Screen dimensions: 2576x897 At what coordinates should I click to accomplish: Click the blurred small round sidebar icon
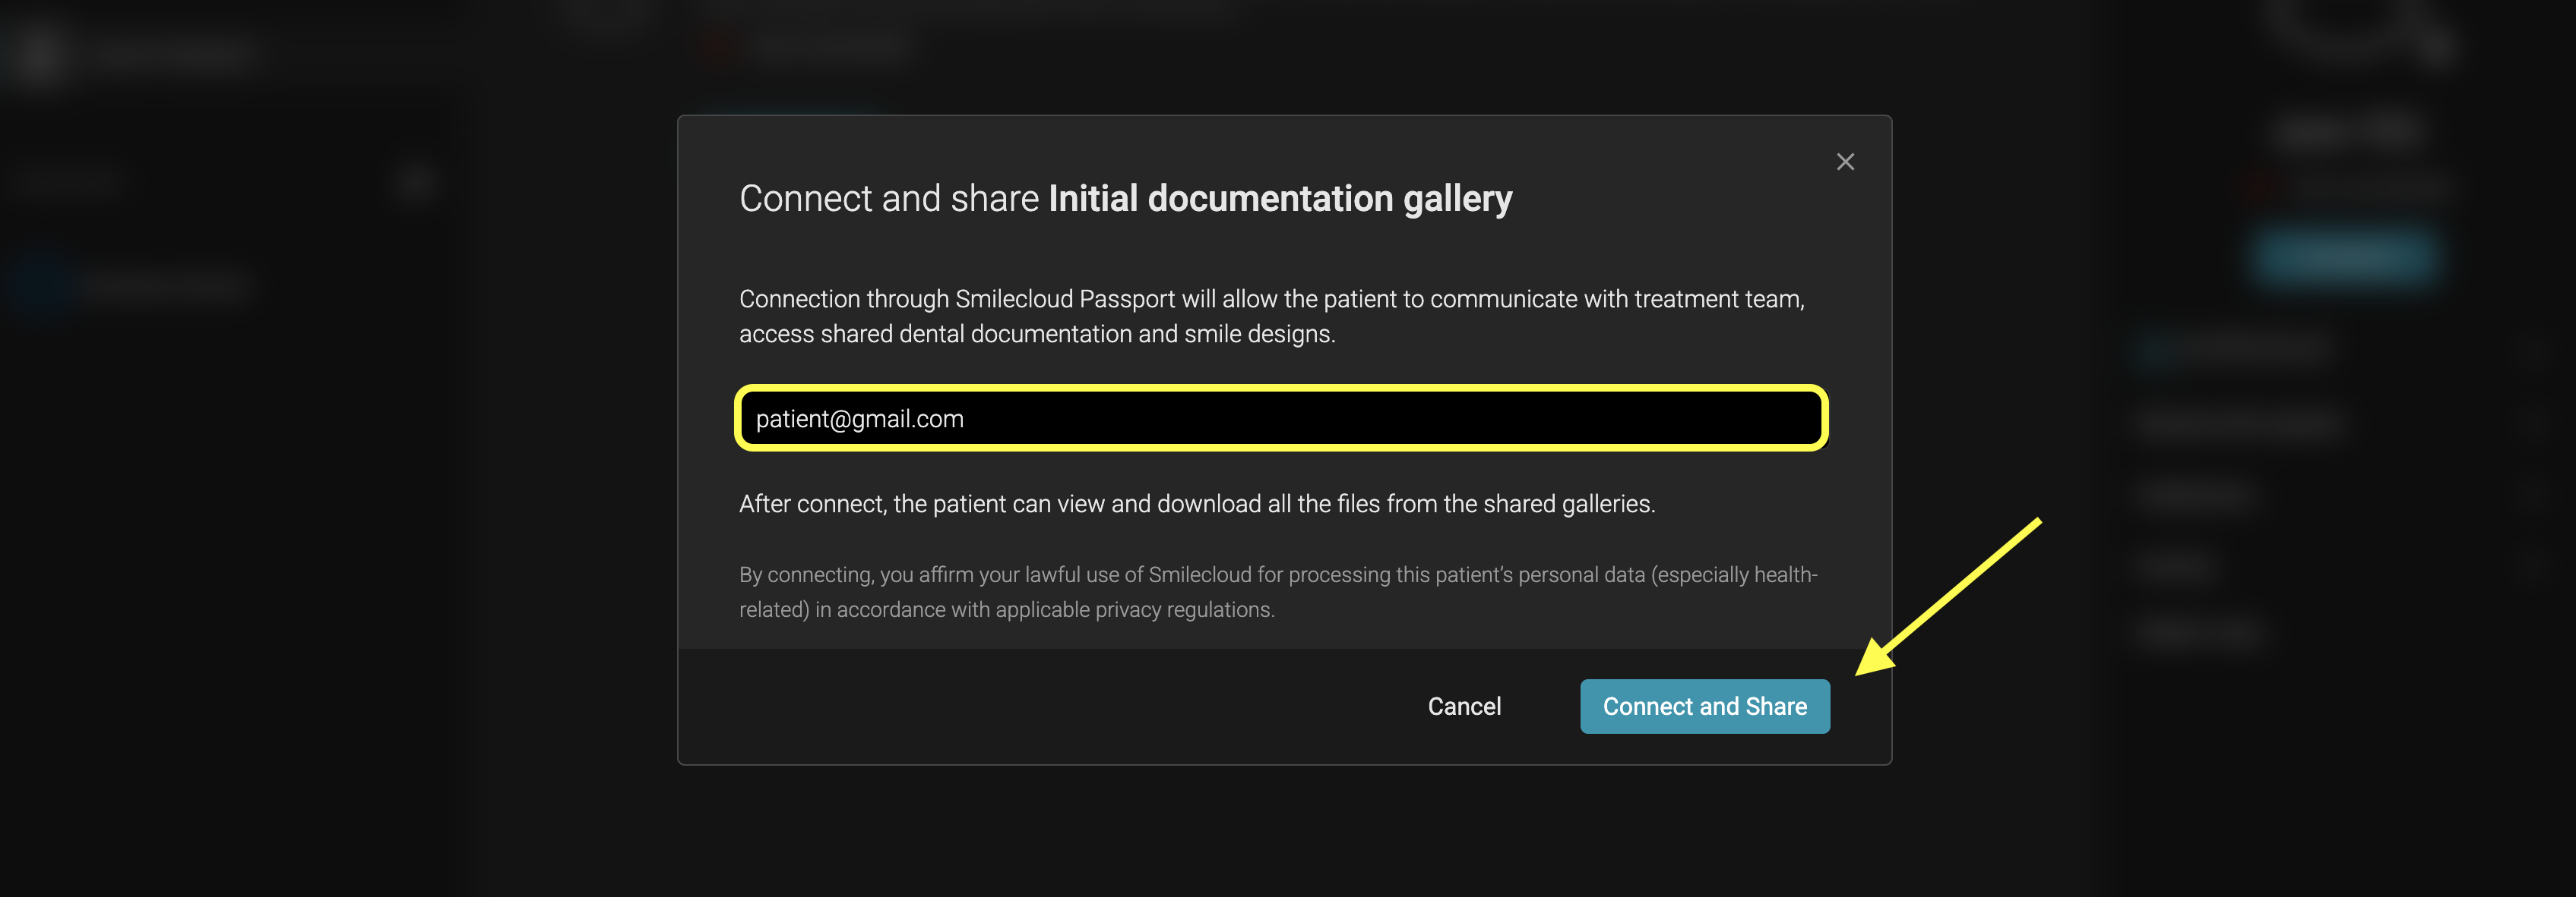415,182
